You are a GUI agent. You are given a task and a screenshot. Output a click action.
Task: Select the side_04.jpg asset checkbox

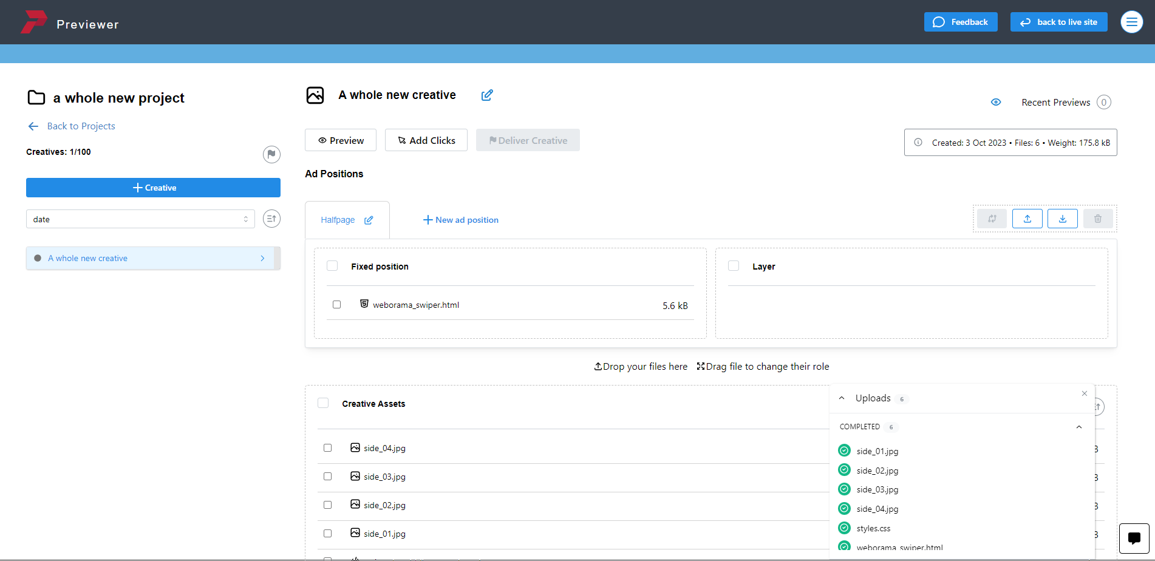[328, 448]
